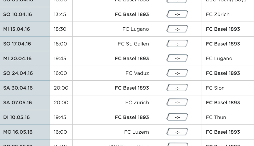This screenshot has width=254, height=146.
Task: Open the FC Luzern team name
Action: 136,132
